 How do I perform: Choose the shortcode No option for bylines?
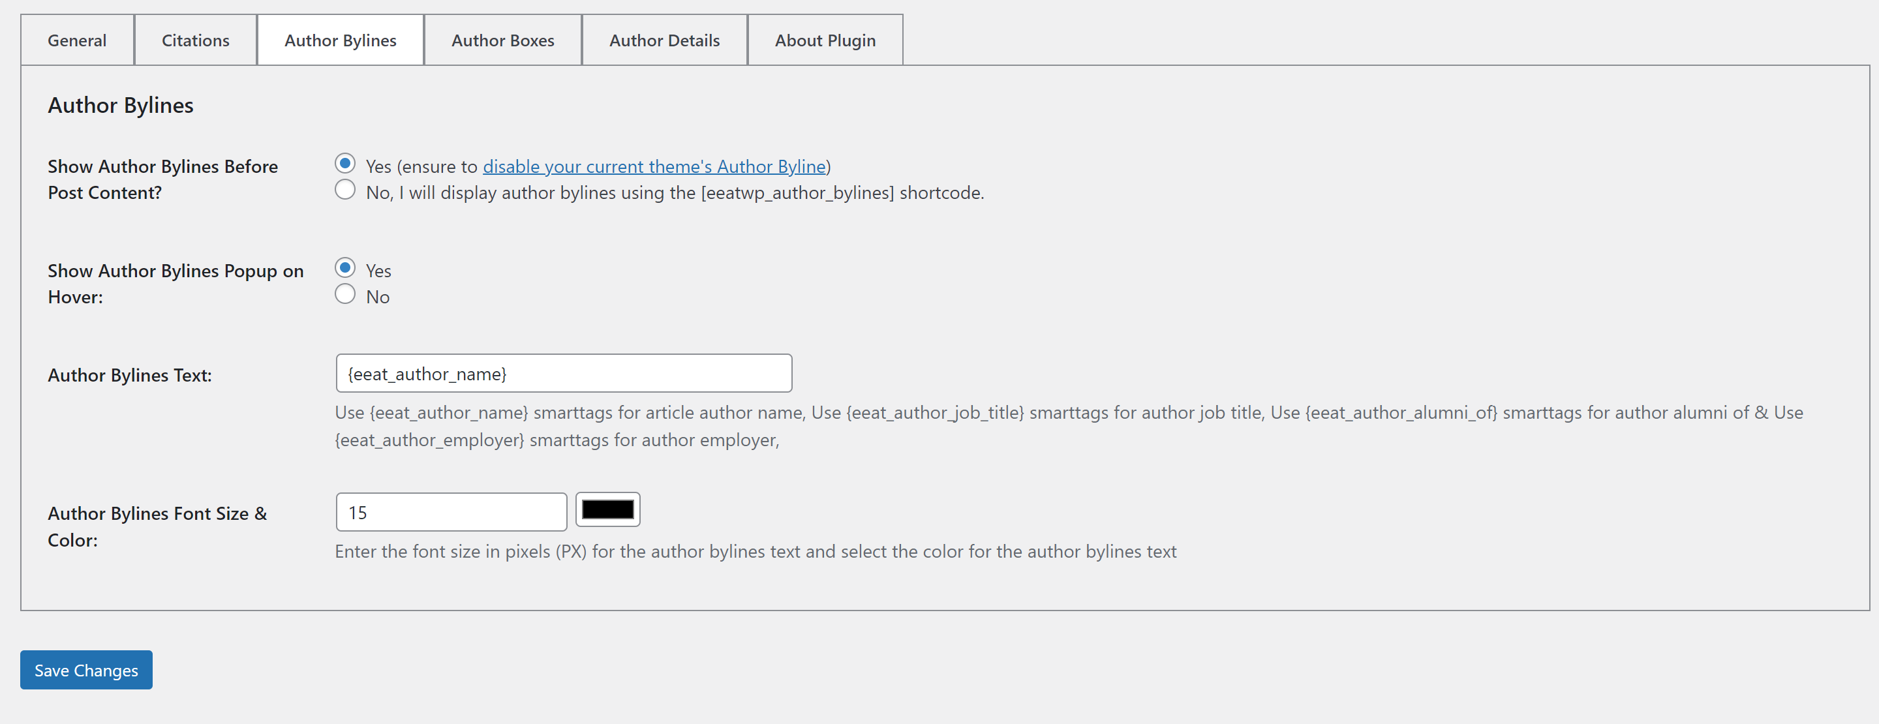(x=345, y=190)
